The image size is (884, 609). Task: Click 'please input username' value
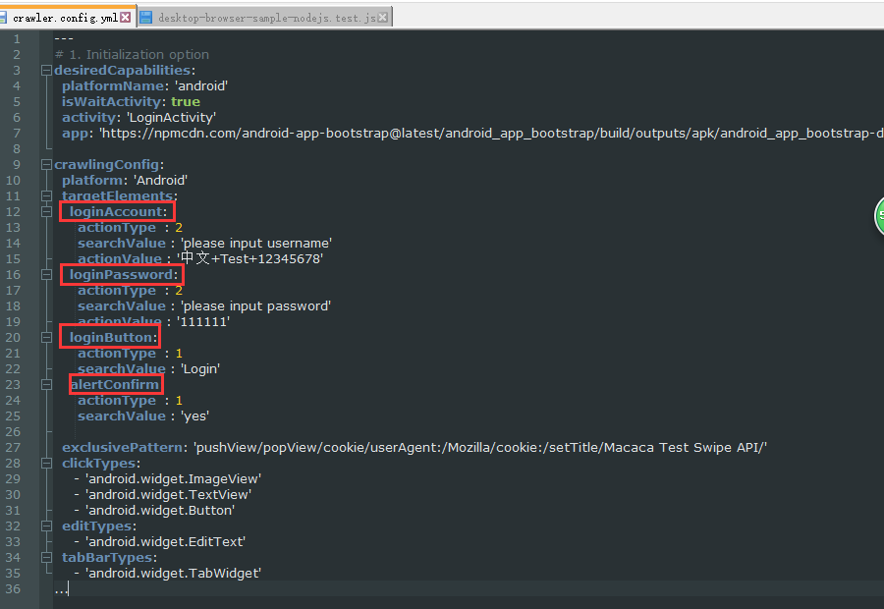pyautogui.click(x=256, y=244)
